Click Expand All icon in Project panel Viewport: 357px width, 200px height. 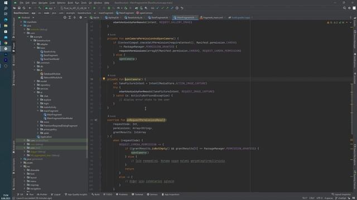point(70,17)
